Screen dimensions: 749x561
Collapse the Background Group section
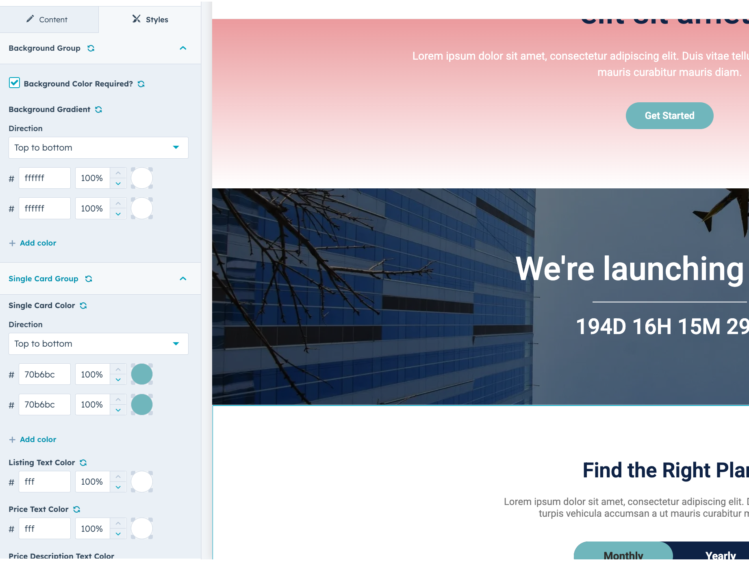click(x=183, y=48)
